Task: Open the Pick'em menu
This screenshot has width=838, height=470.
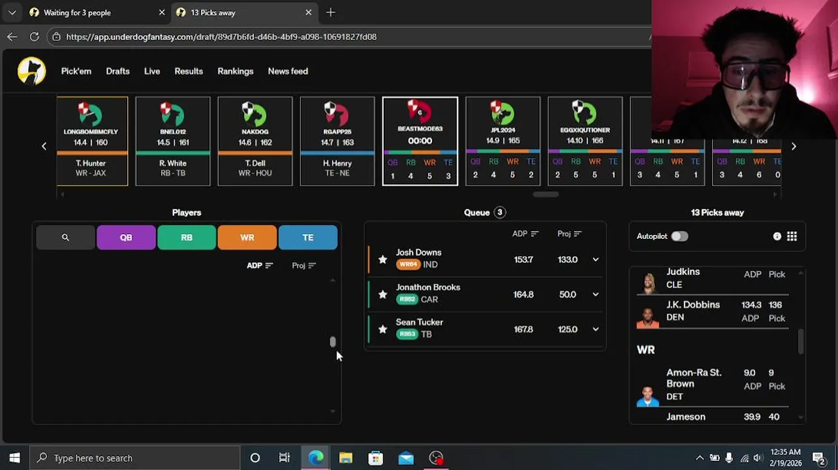Action: click(76, 71)
